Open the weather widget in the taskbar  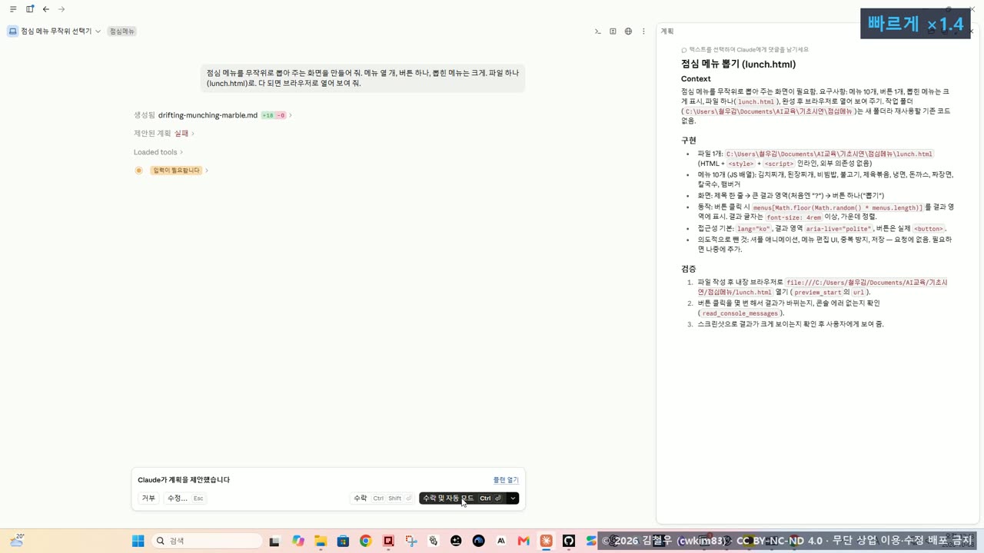[17, 541]
